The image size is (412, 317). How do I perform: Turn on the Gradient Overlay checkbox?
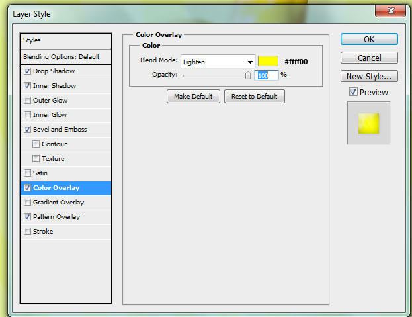[x=27, y=203]
